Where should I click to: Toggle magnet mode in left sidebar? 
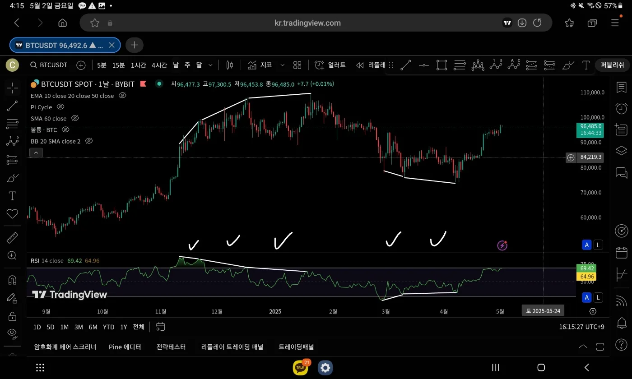12,280
